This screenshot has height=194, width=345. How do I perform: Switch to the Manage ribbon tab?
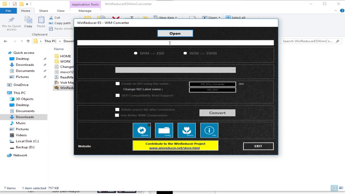coord(85,11)
